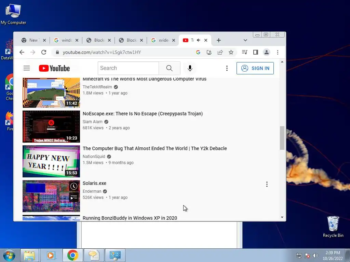
Task: Click channel name NationSquid
Action: (x=94, y=156)
